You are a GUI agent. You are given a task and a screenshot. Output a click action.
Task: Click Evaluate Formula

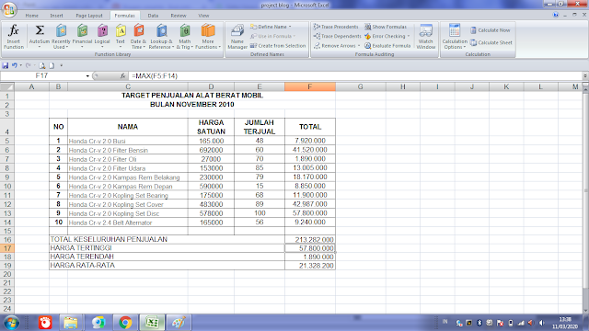click(387, 45)
